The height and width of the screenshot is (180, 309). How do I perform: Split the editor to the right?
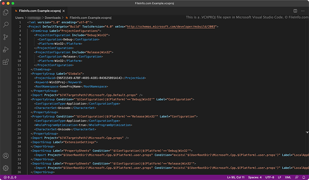coord(295,11)
